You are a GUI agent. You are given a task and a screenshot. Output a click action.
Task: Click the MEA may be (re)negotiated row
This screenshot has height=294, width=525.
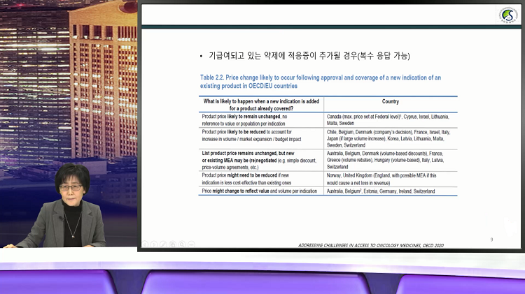point(262,159)
